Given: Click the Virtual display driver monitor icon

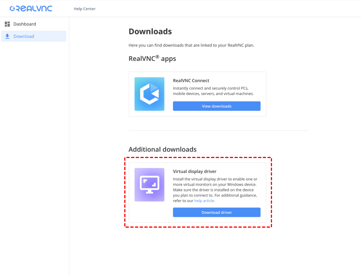Looking at the screenshot, I should (x=149, y=185).
